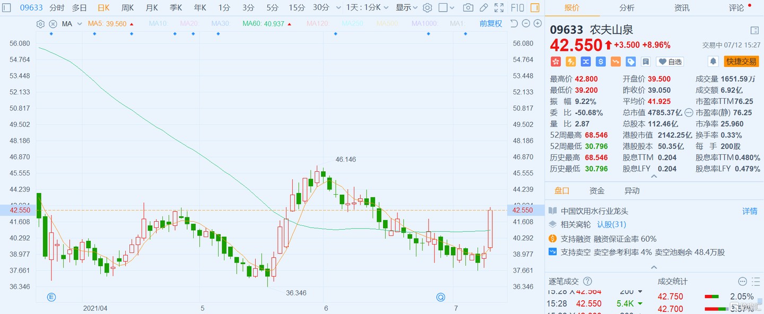
Task: Click the zoom in plus icon
Action: pos(537,24)
